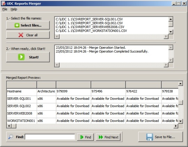Click file list scroll right arrow

click(166, 36)
